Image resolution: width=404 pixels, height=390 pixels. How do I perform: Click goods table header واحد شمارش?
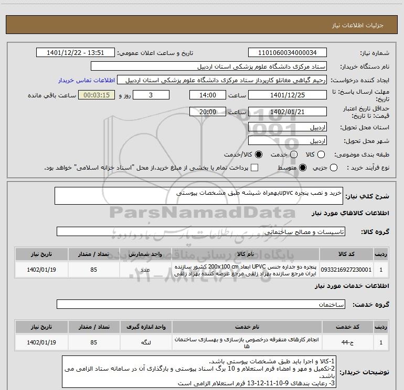(145, 254)
